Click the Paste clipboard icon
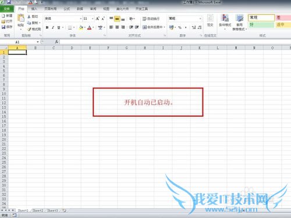Image resolution: width=291 pixels, height=218 pixels. coord(21,18)
